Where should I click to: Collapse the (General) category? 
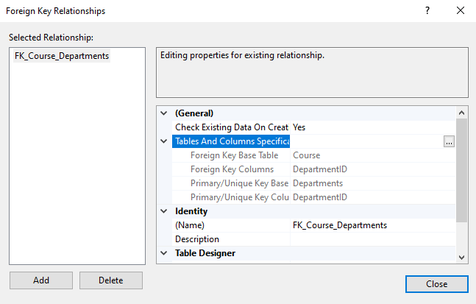[163, 113]
